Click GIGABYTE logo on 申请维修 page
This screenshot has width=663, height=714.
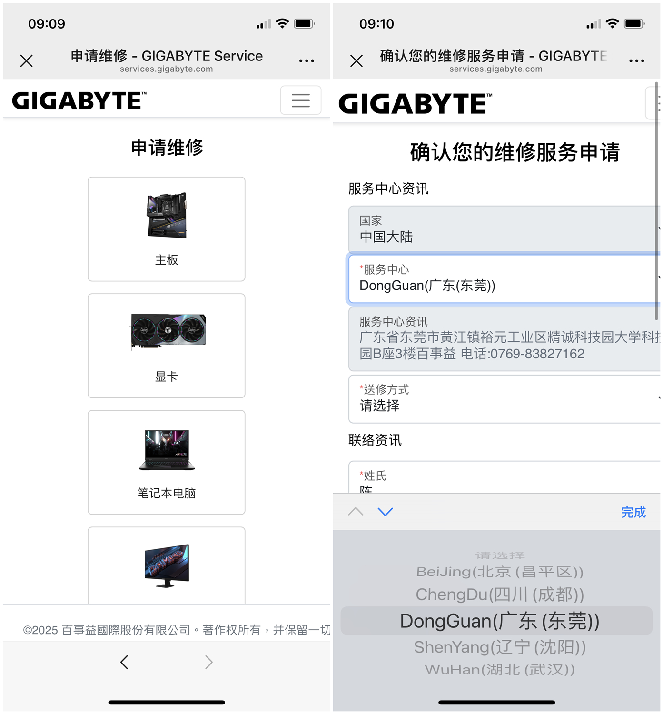point(79,100)
